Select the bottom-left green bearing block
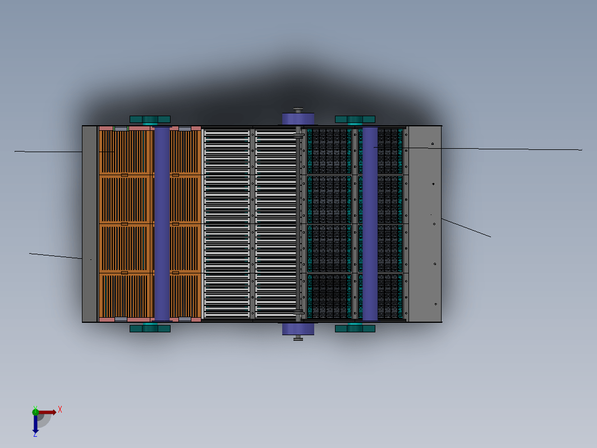This screenshot has width=597, height=448. 150,328
